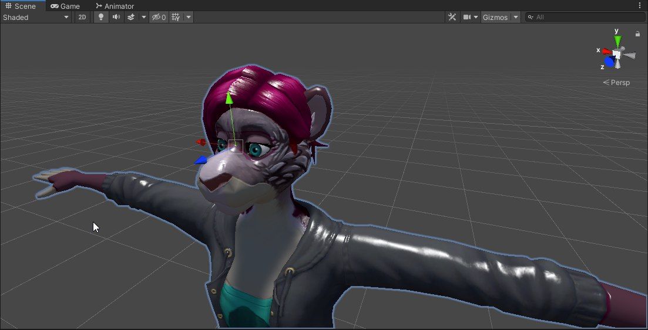This screenshot has width=648, height=330.
Task: Open the Game tab
Action: pos(65,6)
